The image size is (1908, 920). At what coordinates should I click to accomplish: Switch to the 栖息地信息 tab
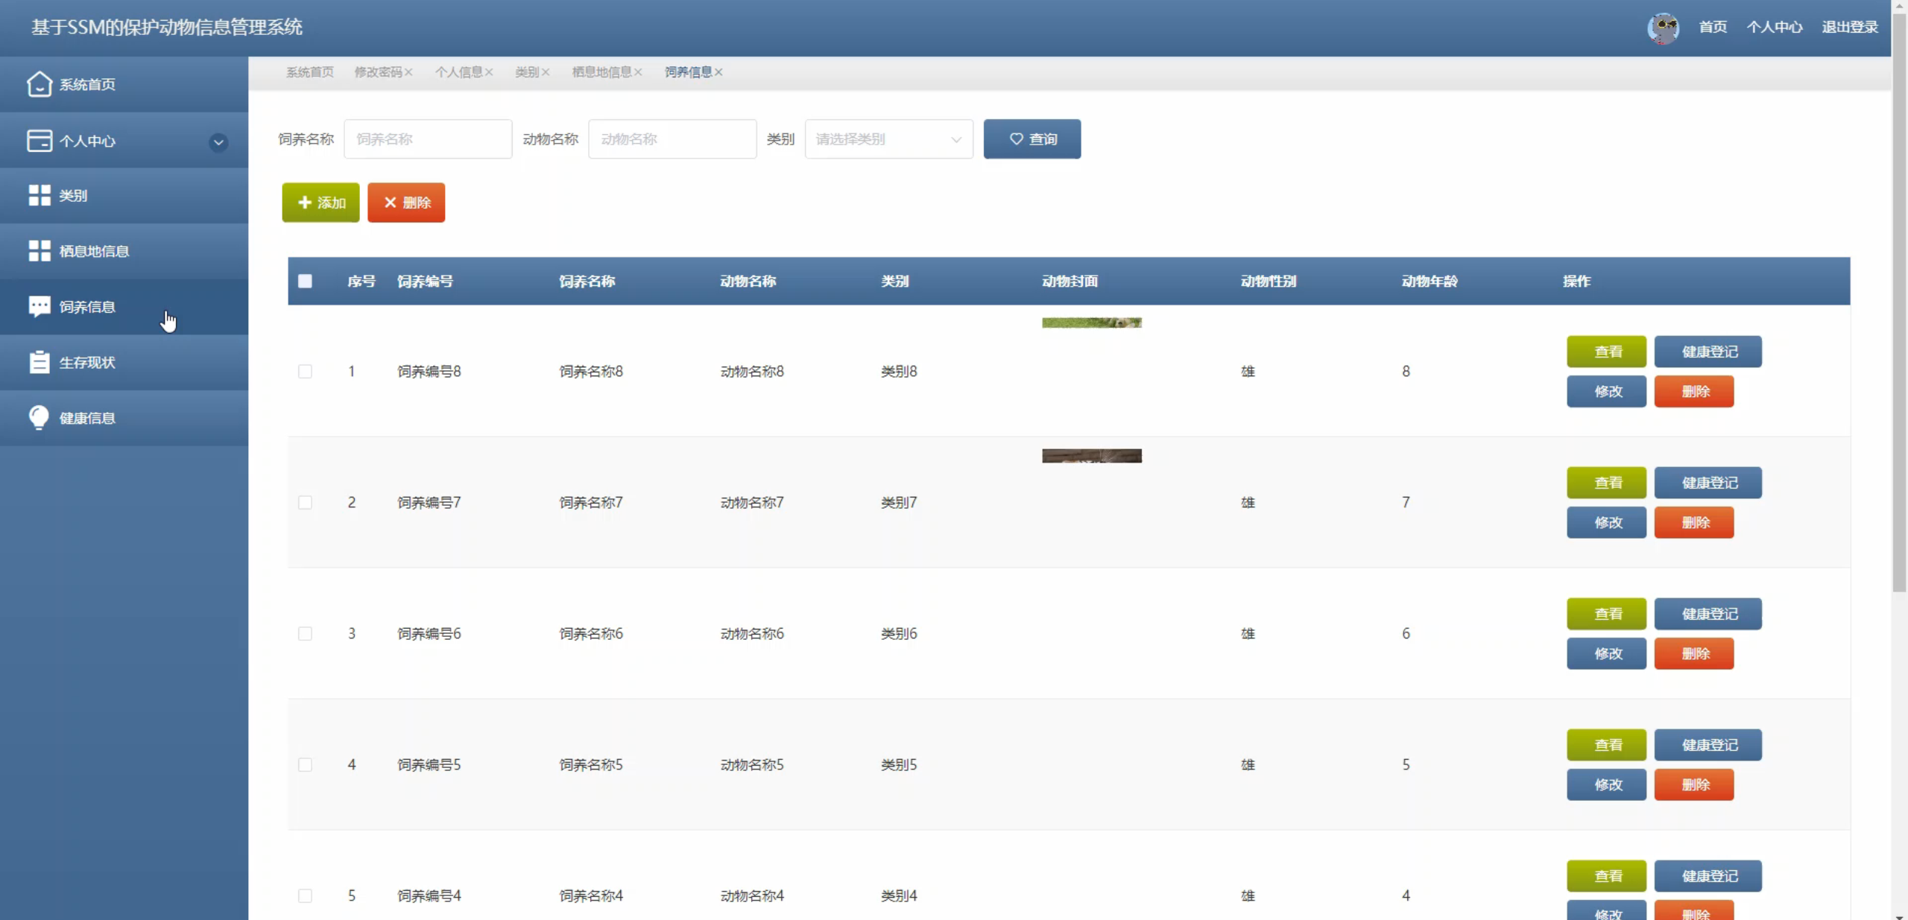[x=601, y=72]
